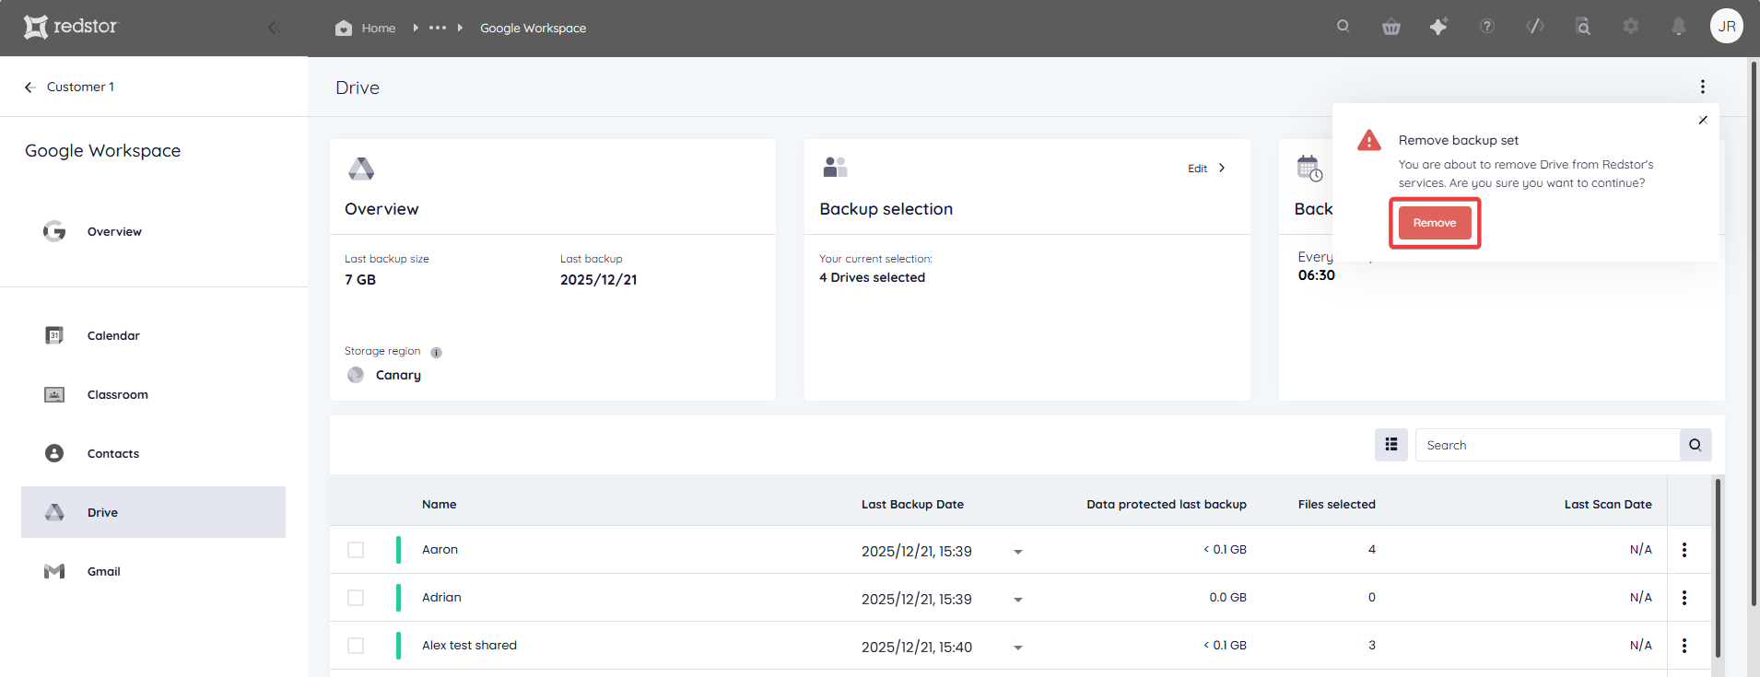
Task: Close the Remove backup set dialog
Action: [1703, 120]
